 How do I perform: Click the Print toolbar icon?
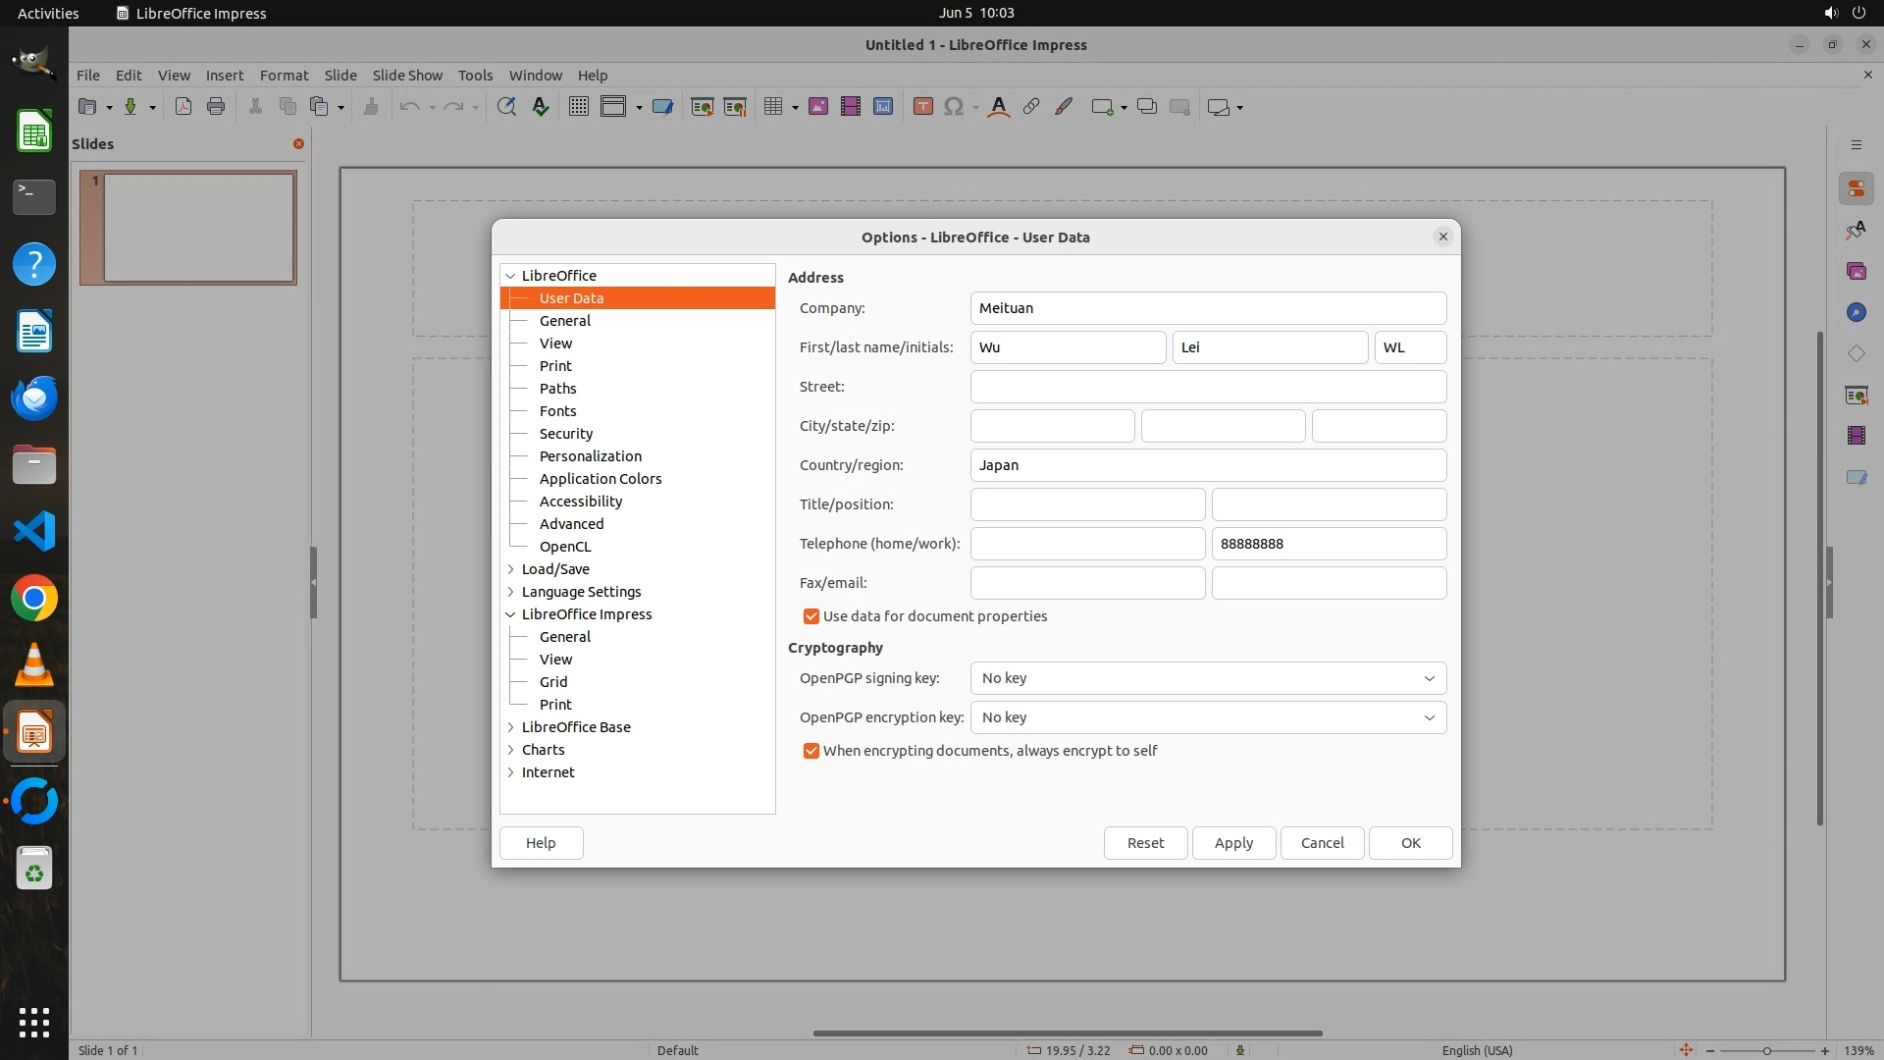pyautogui.click(x=216, y=107)
